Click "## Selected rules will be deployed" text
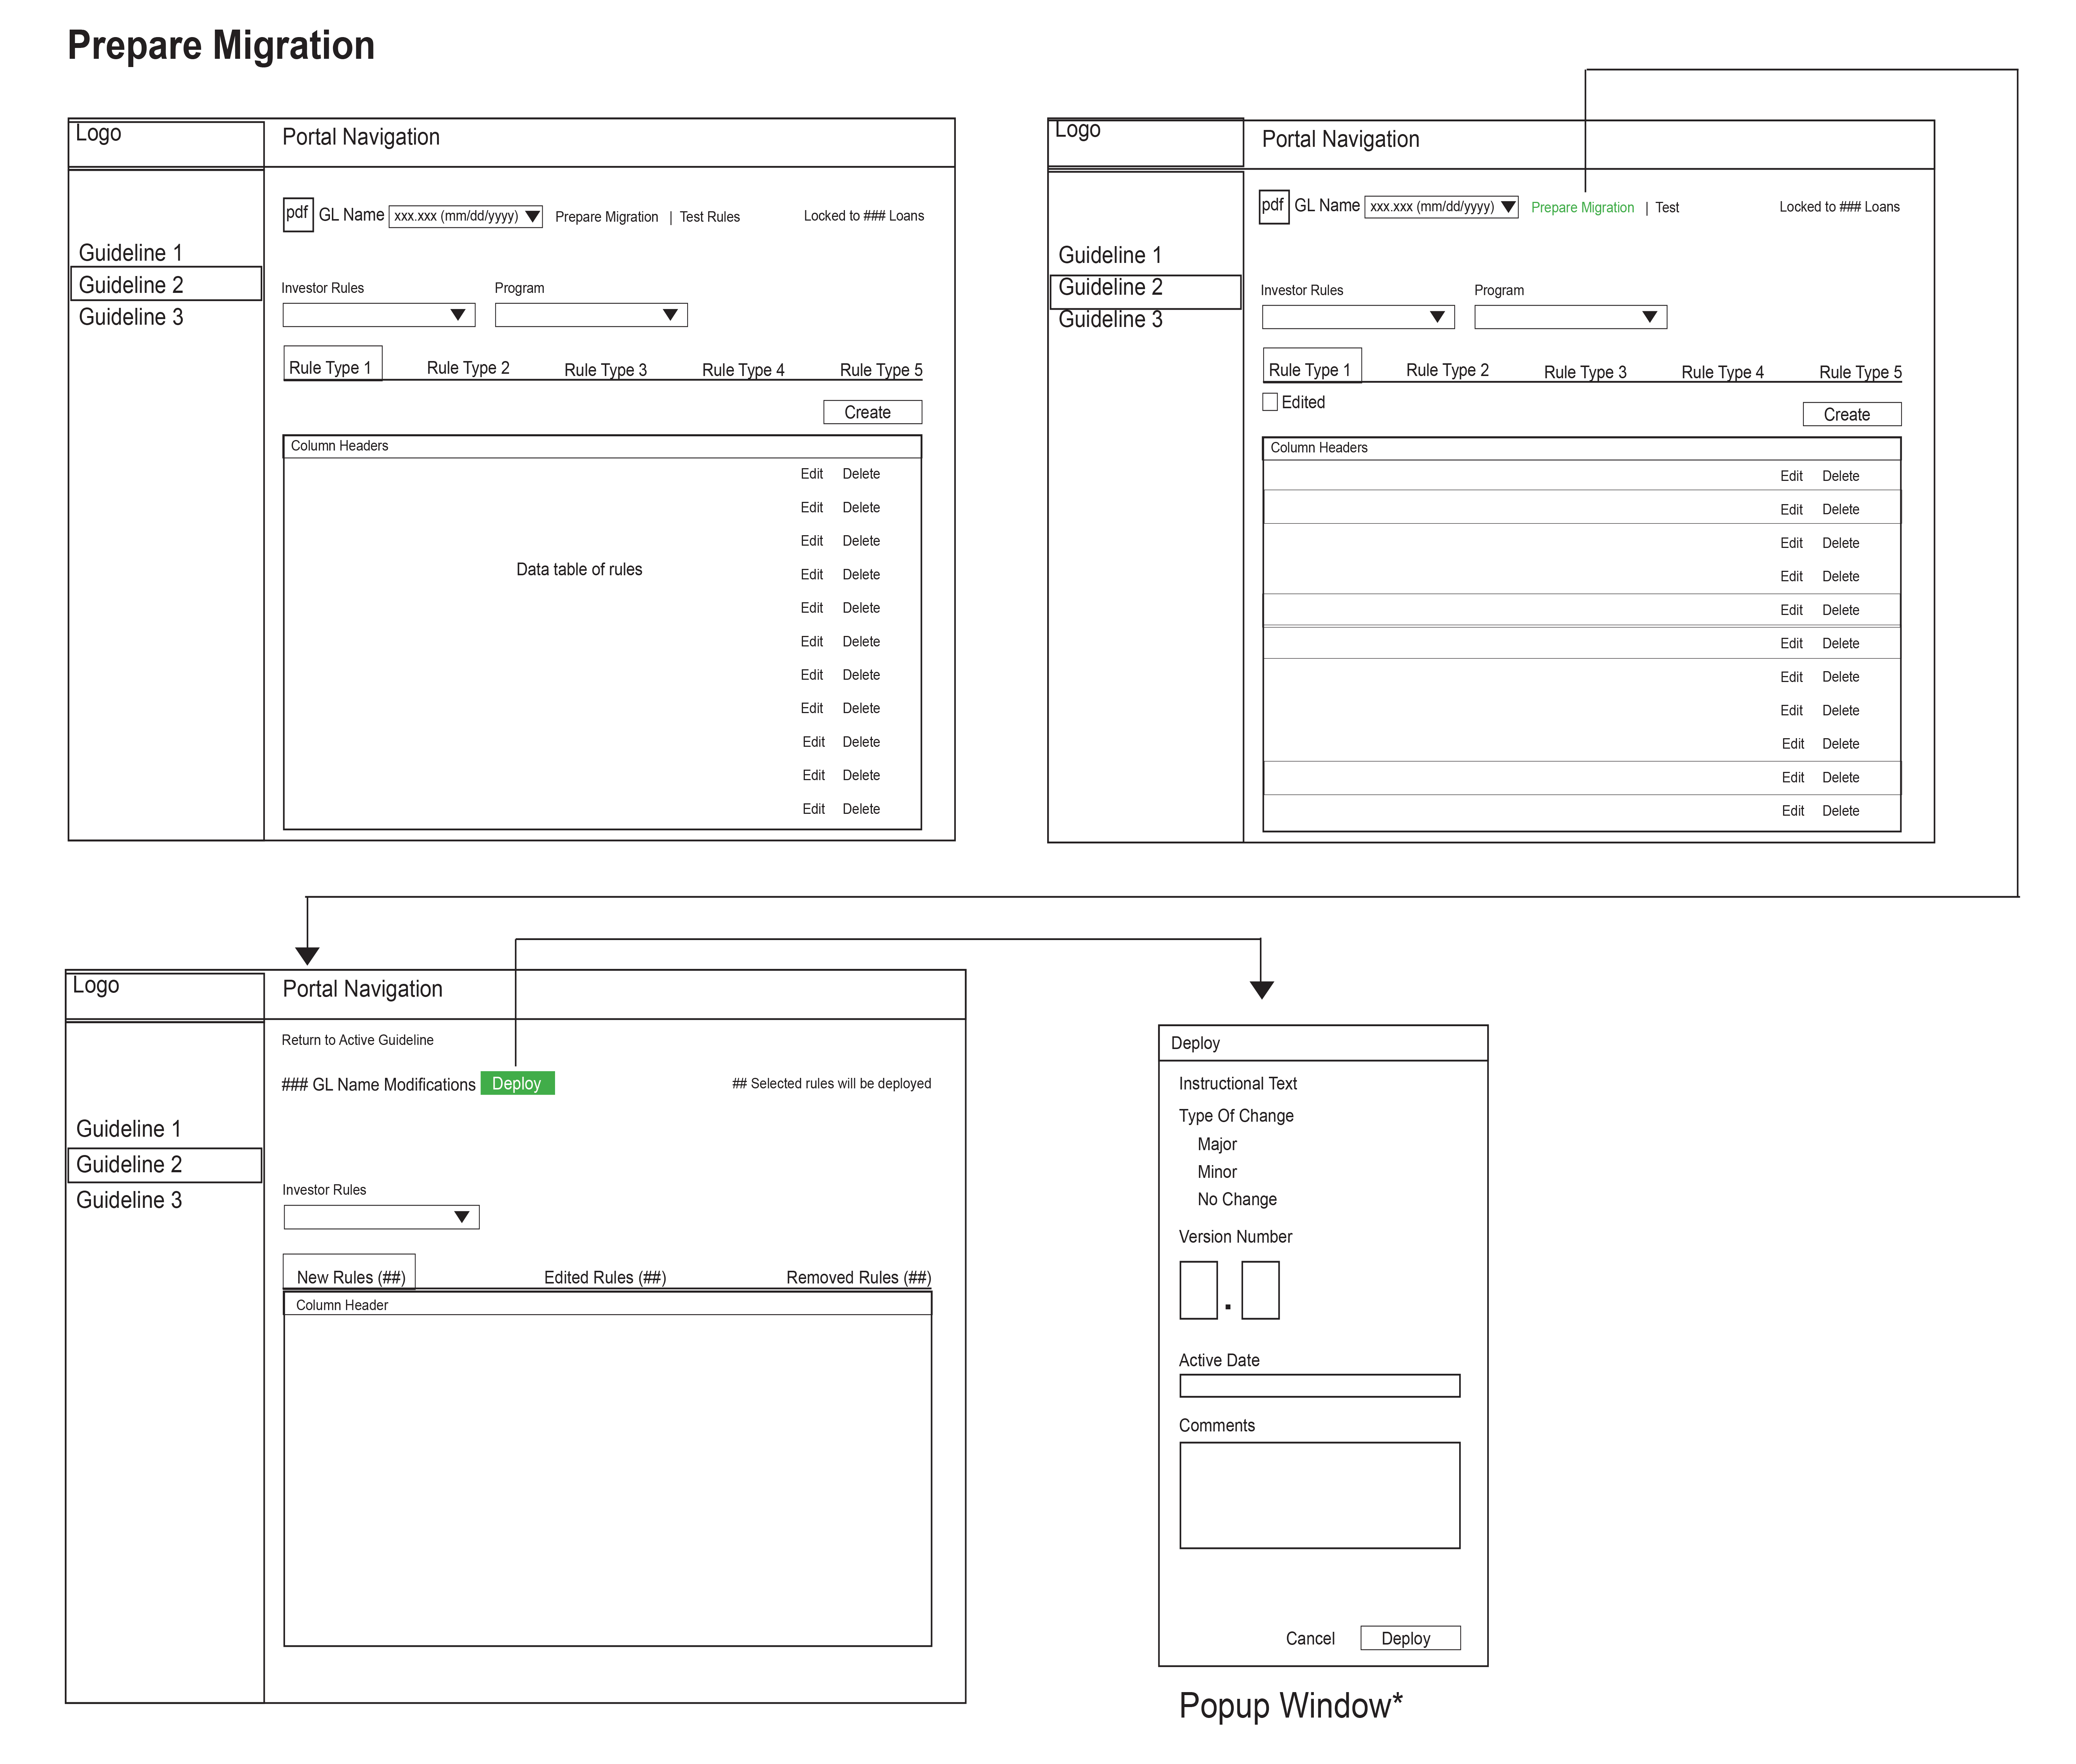The height and width of the screenshot is (1764, 2076). click(831, 1084)
